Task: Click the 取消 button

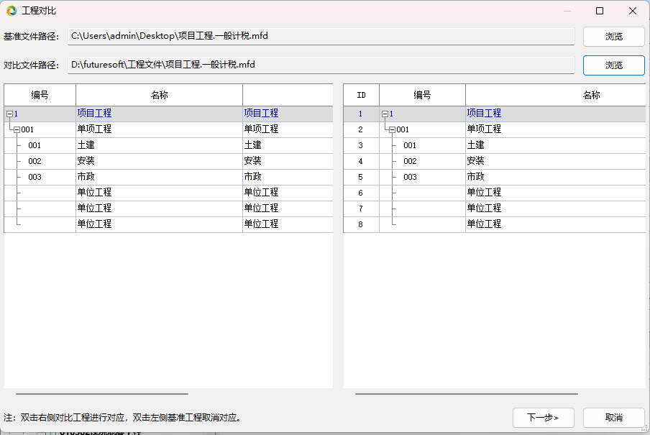Action: [x=613, y=417]
